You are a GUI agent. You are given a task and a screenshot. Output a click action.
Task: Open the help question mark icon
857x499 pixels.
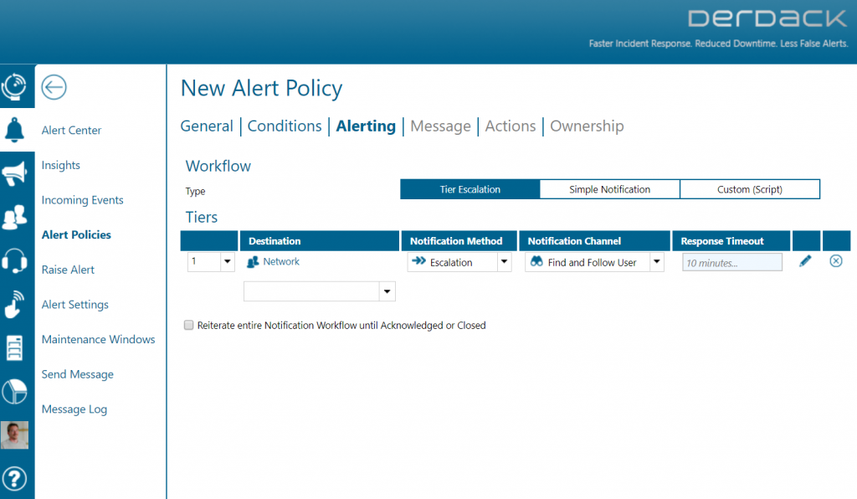coord(15,479)
